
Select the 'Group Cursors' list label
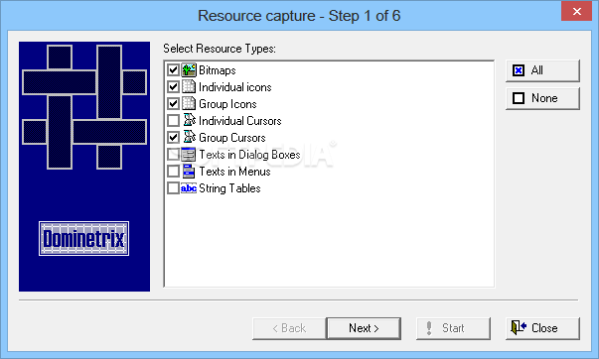point(231,137)
